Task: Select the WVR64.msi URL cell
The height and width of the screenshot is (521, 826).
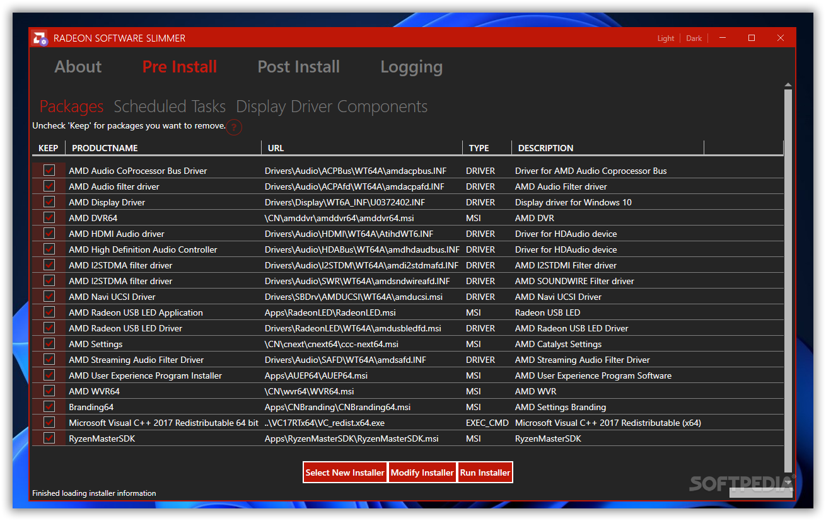Action: tap(310, 391)
